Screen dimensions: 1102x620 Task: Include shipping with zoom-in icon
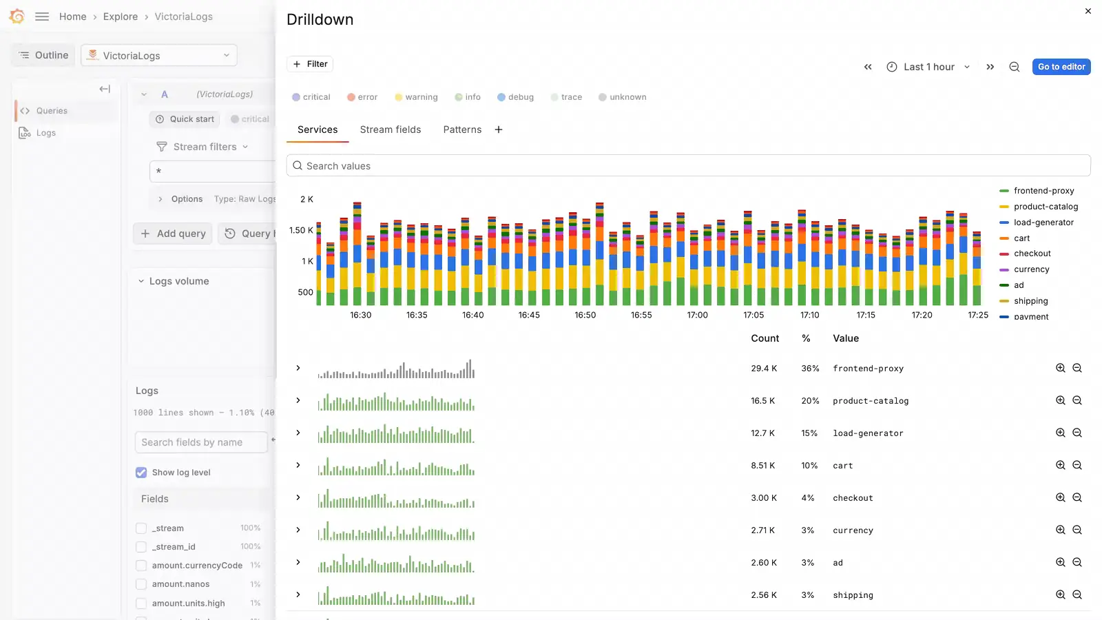(1061, 595)
